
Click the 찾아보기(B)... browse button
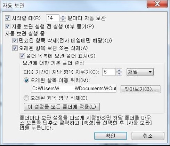pos(140,89)
